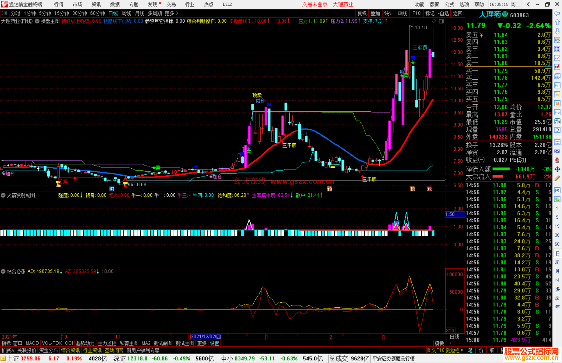Image resolution: width=562 pixels, height=363 pixels.
Task: Select the pencil drawing tool icon
Action: [557, 179]
